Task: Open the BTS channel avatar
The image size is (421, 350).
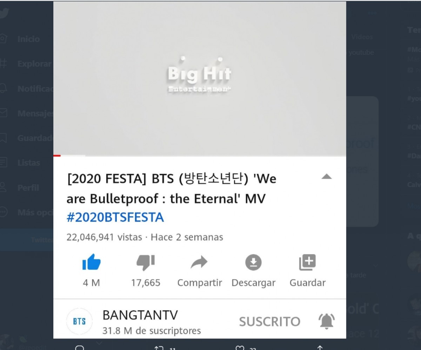Action: 79,321
